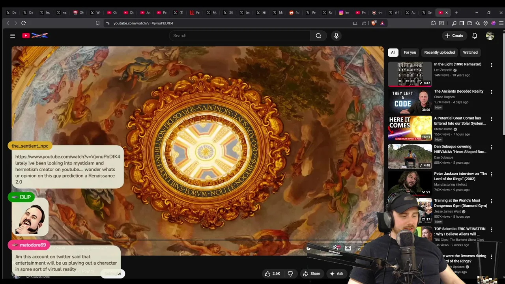Open the YouTube guide hamburger menu
Image resolution: width=505 pixels, height=284 pixels.
(13, 35)
